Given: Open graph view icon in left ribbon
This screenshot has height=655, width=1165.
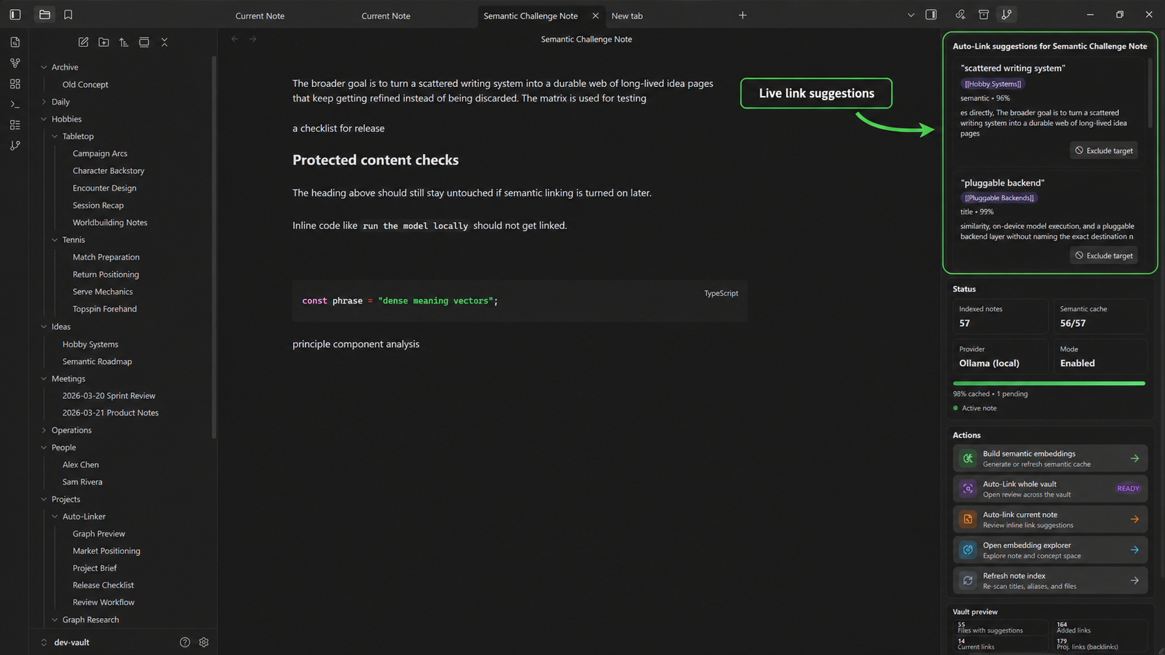Looking at the screenshot, I should pyautogui.click(x=15, y=63).
